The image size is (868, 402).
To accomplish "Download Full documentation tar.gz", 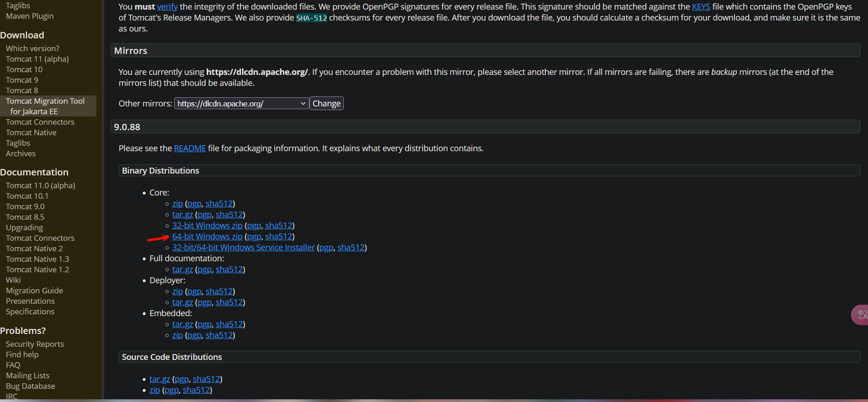I will coord(182,270).
